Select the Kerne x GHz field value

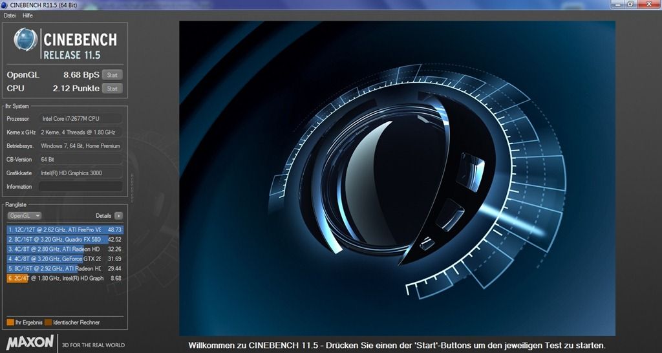(81, 132)
